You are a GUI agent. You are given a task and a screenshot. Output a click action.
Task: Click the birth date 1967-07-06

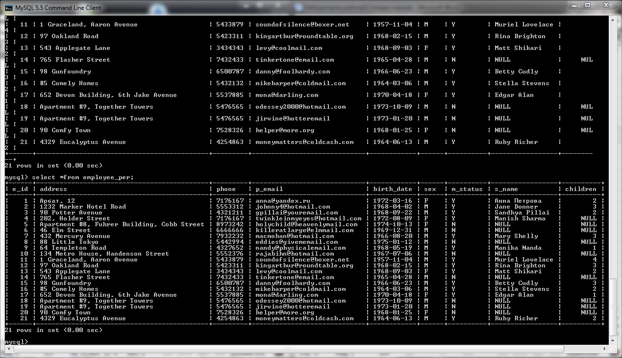tap(393, 254)
